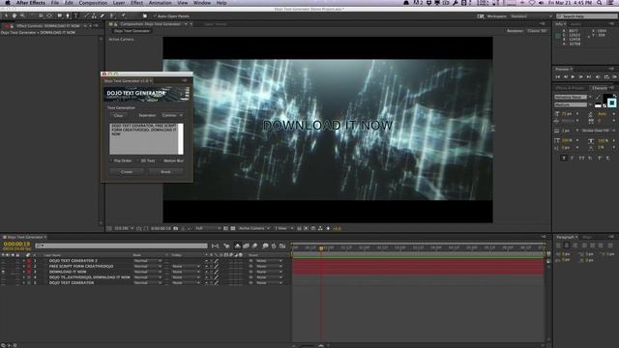Step to next frame in Preview
The height and width of the screenshot is (348, 619).
pyautogui.click(x=580, y=77)
